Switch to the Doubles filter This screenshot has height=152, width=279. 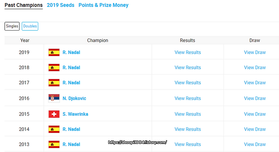30,26
